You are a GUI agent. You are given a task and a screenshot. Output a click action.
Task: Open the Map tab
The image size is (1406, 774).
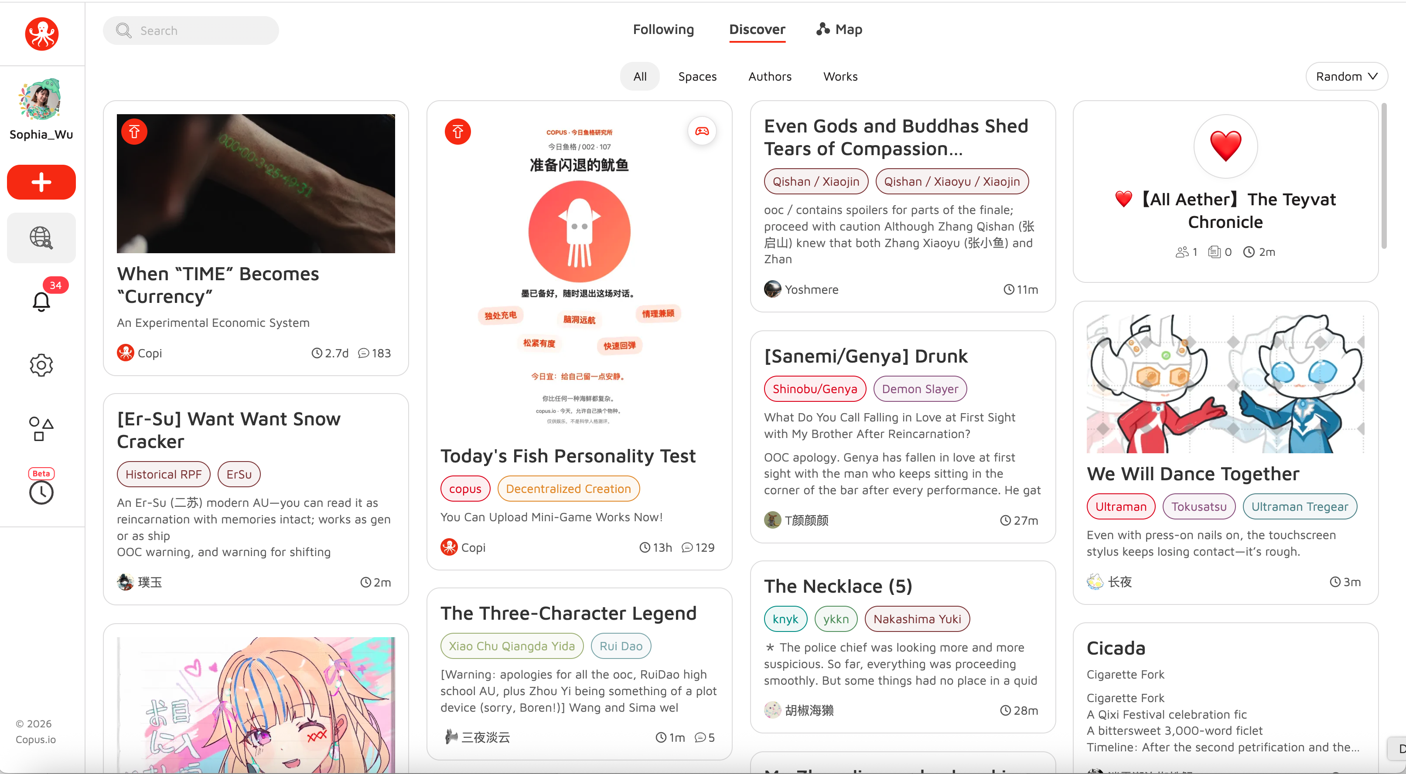tap(840, 30)
